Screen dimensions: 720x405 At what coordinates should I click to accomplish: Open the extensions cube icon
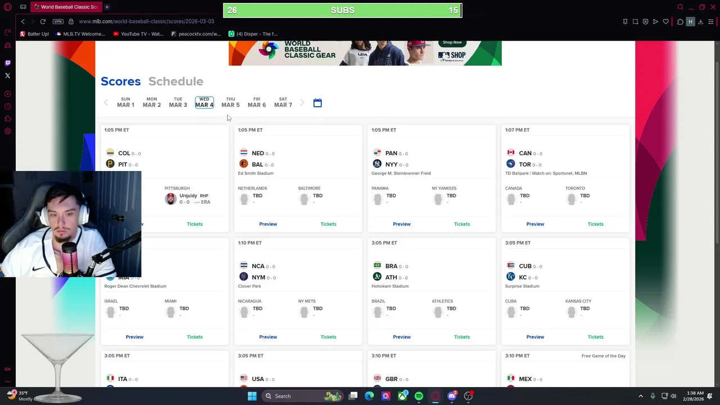coord(680,21)
